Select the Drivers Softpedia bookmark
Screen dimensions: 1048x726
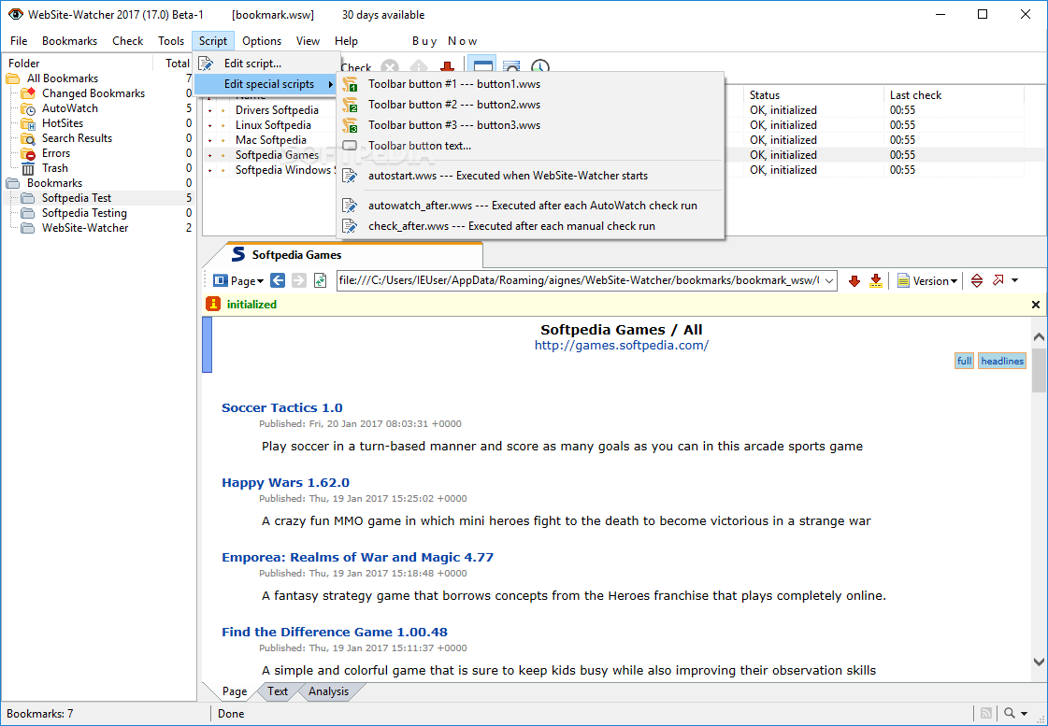[277, 110]
